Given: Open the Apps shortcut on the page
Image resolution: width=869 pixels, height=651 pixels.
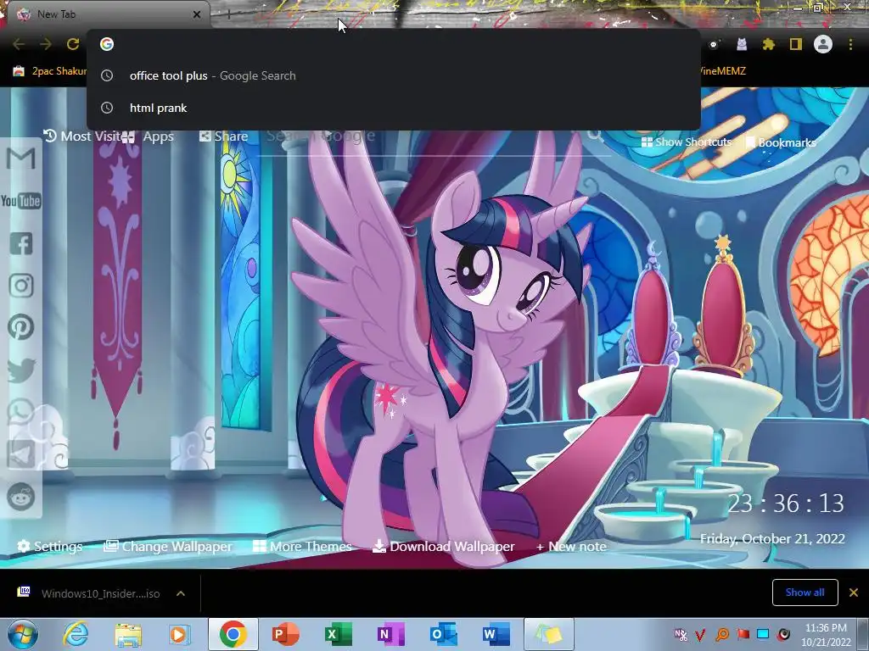Looking at the screenshot, I should coord(148,136).
